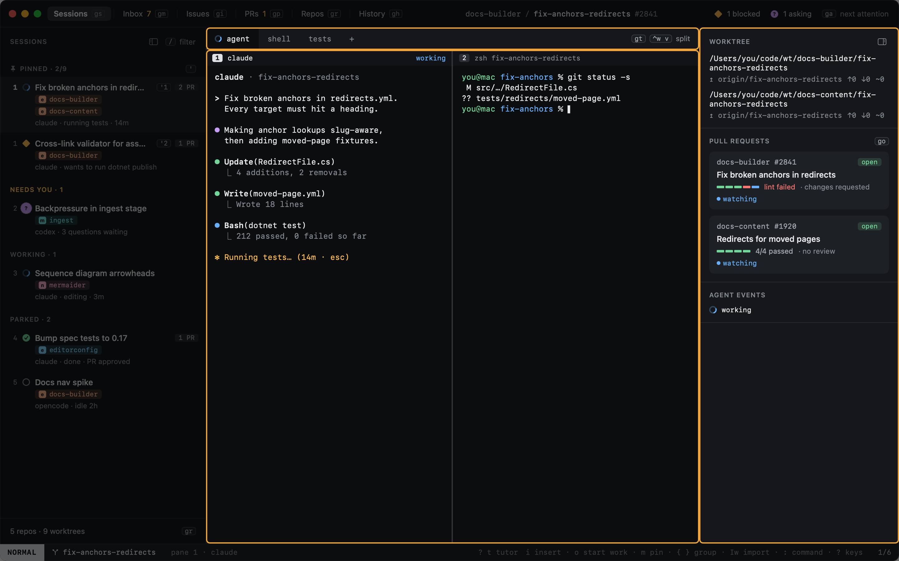Click the go button in Pull Requests
The height and width of the screenshot is (561, 899).
(882, 141)
